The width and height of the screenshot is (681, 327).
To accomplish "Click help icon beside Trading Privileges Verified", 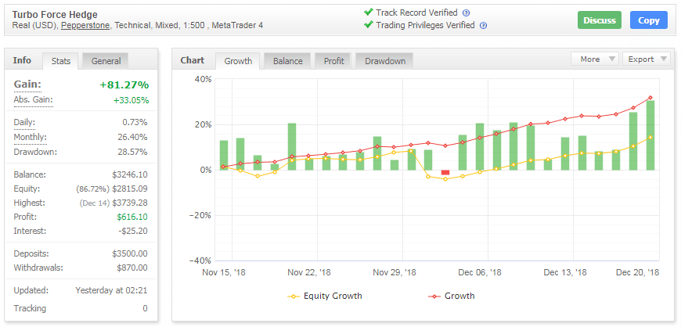I will (x=483, y=26).
